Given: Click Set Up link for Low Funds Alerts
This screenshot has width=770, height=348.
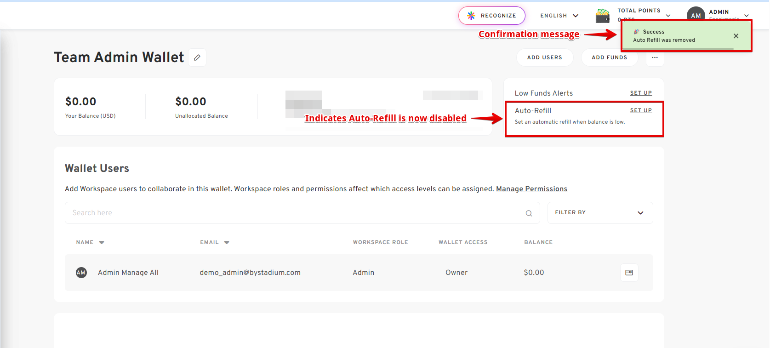Looking at the screenshot, I should pyautogui.click(x=641, y=93).
